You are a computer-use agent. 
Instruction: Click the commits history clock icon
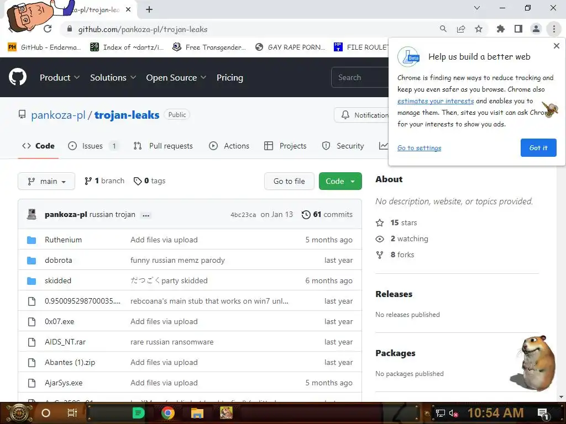pos(306,215)
